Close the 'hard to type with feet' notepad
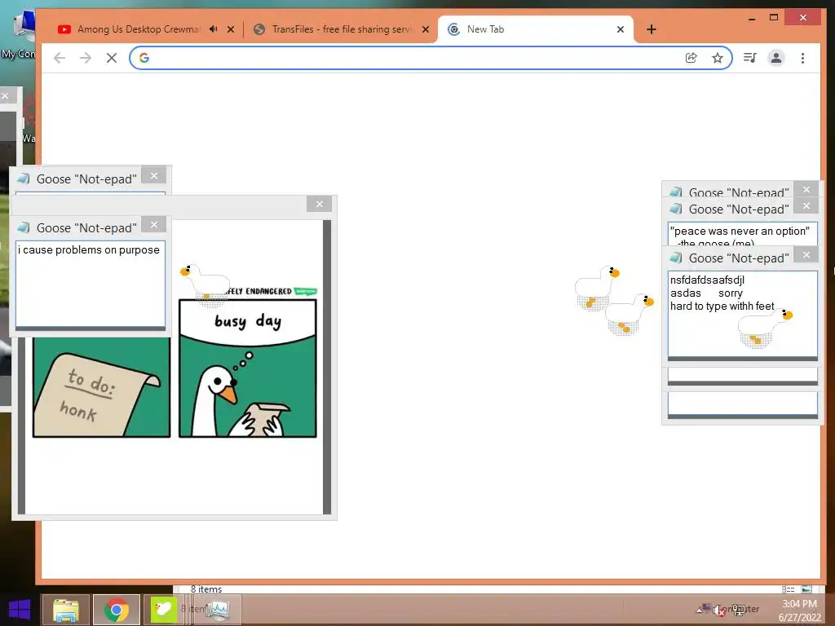835x626 pixels. click(806, 255)
